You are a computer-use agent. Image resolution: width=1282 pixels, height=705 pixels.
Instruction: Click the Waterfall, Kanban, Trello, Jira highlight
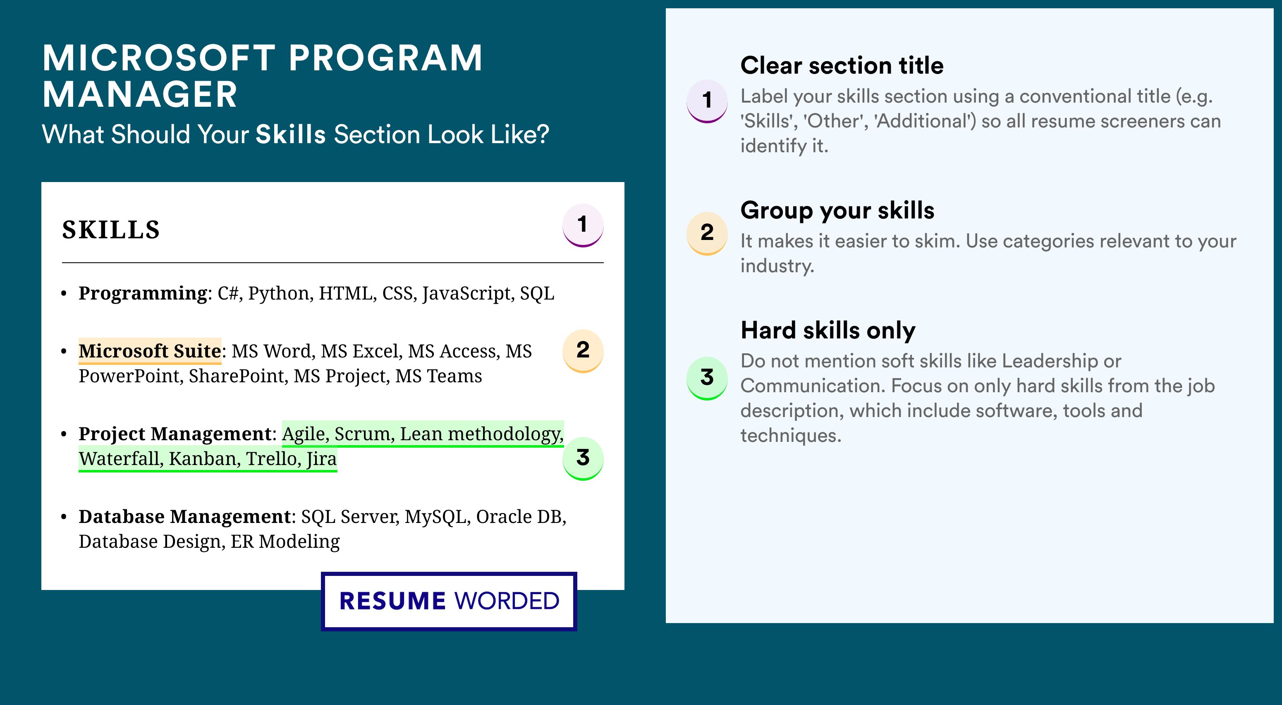208,458
